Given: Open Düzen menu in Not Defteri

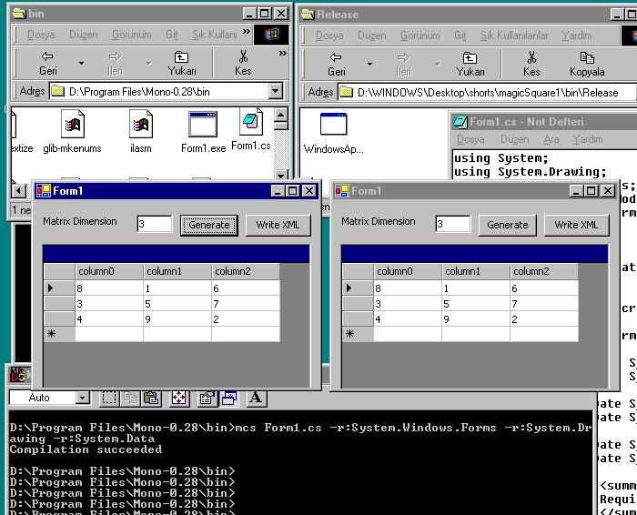Looking at the screenshot, I should [515, 139].
